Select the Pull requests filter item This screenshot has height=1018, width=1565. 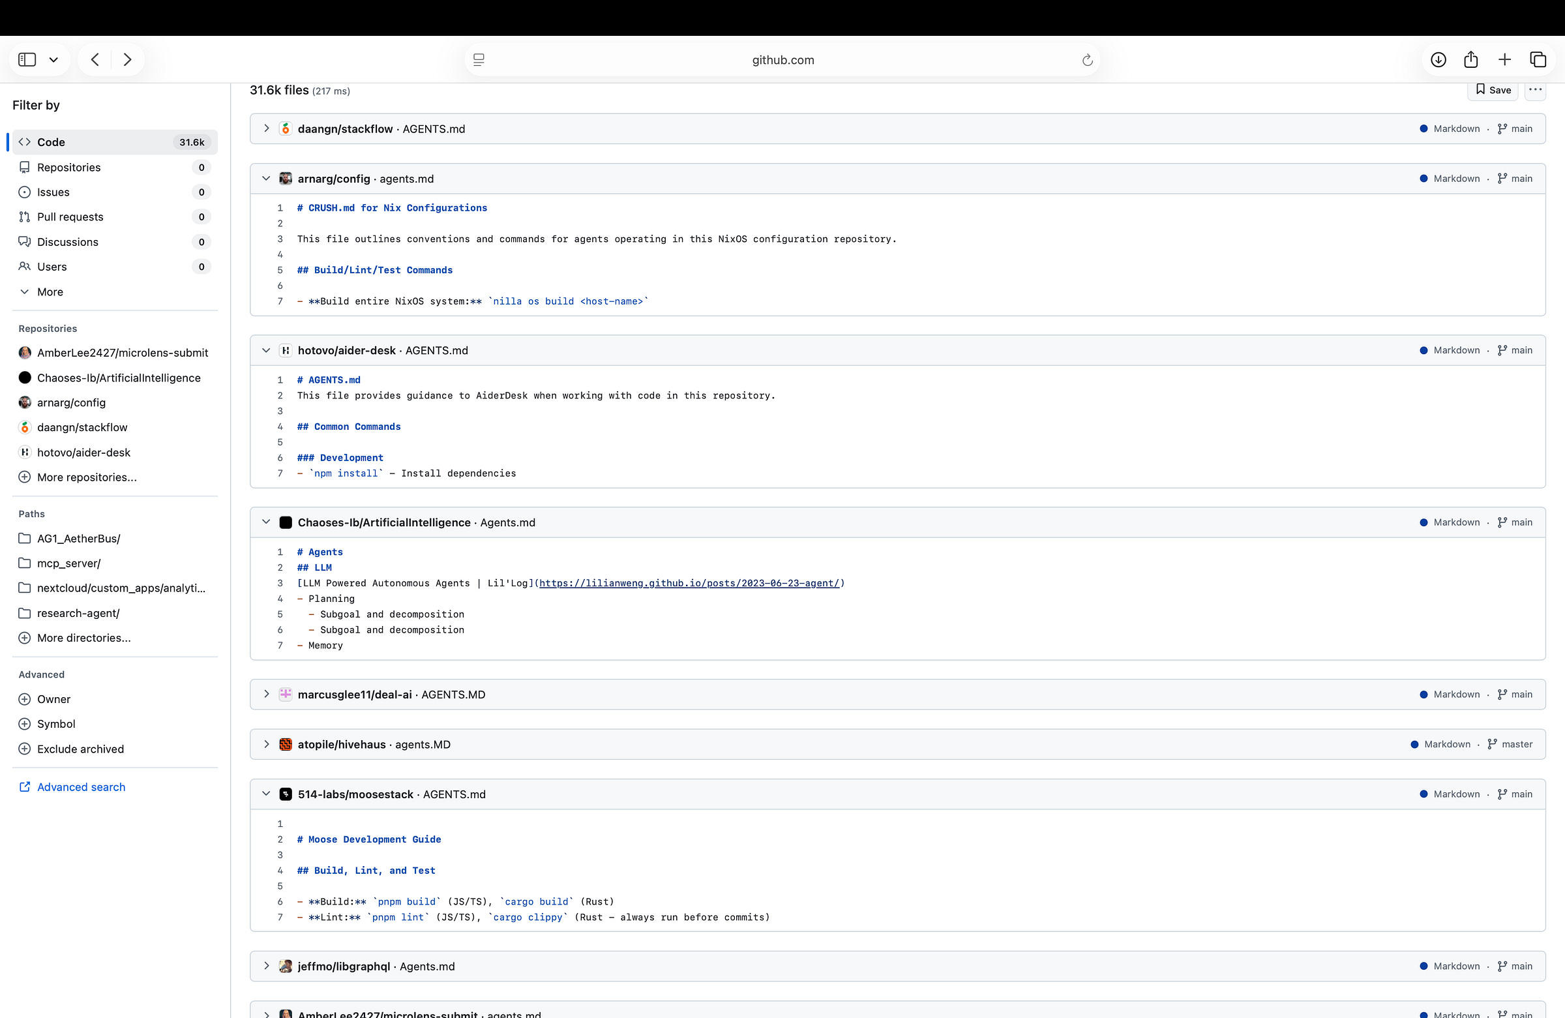(70, 217)
